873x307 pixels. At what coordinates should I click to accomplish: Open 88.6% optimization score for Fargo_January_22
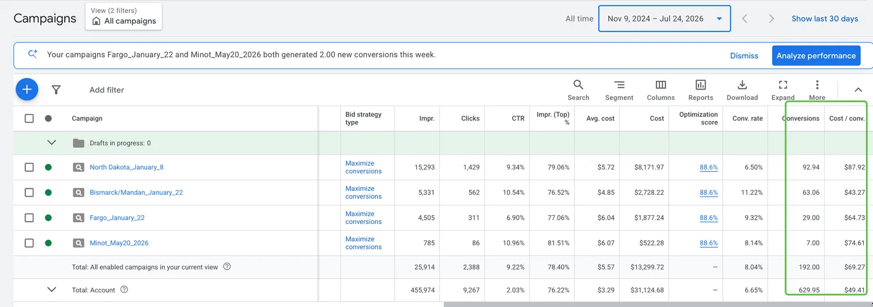tap(708, 218)
